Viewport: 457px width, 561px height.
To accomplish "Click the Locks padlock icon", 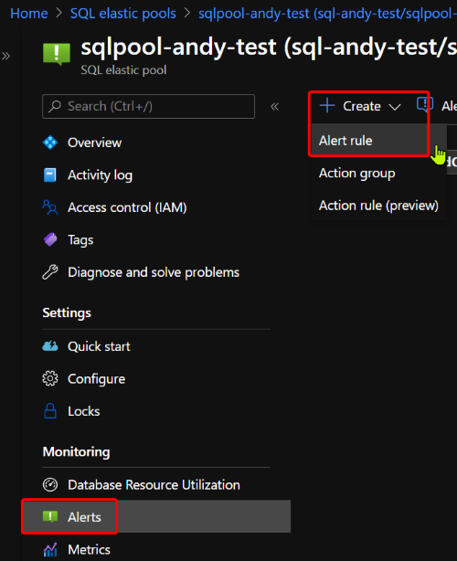I will click(x=50, y=411).
